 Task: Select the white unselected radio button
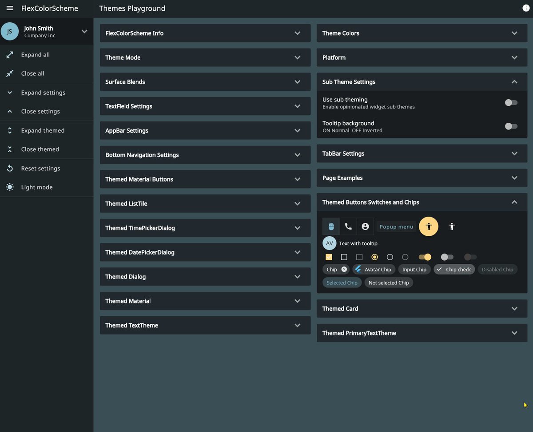(x=390, y=257)
